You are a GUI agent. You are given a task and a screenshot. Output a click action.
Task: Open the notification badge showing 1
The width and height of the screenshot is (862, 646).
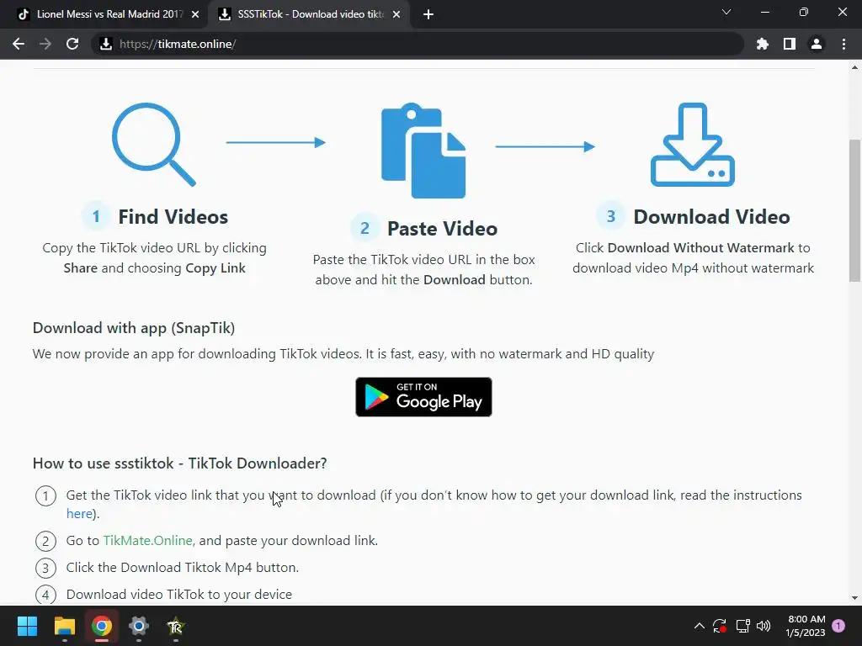pyautogui.click(x=838, y=626)
